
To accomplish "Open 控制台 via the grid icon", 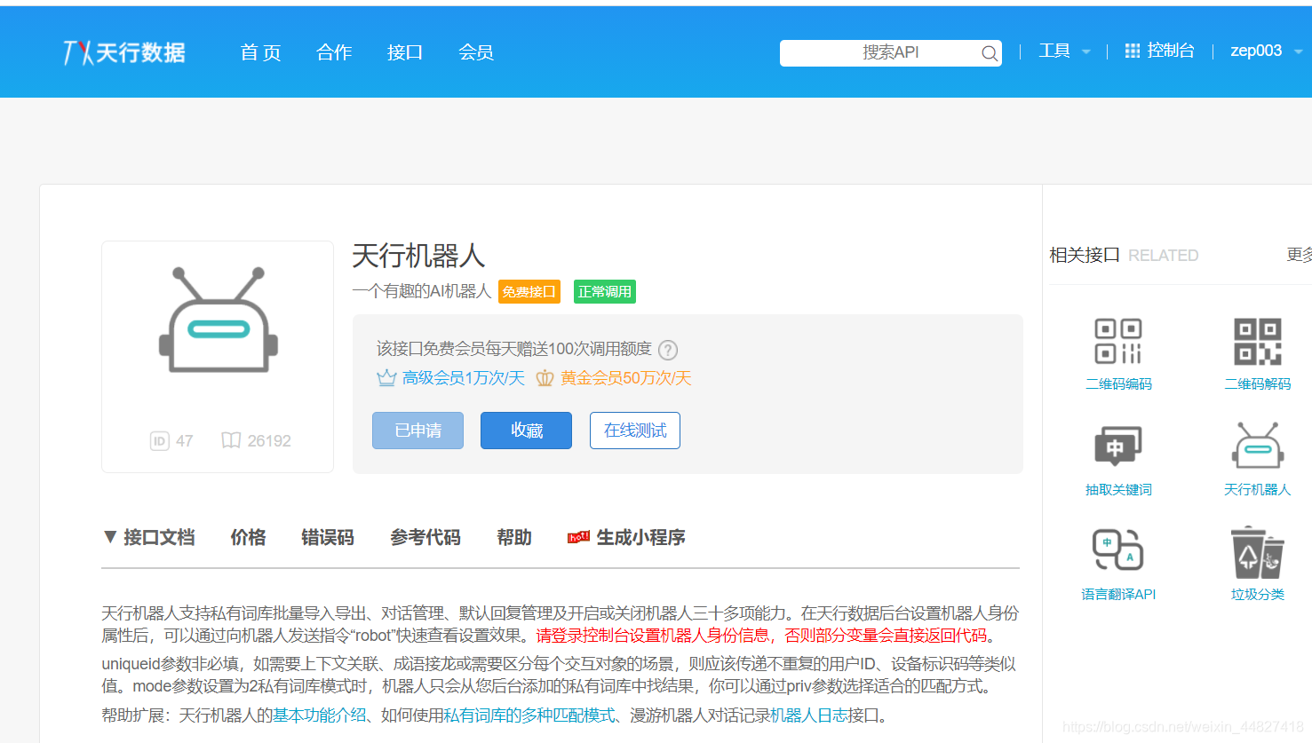I will 1132,51.
